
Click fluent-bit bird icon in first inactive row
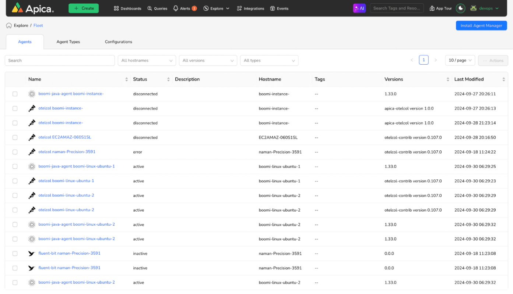pos(32,253)
